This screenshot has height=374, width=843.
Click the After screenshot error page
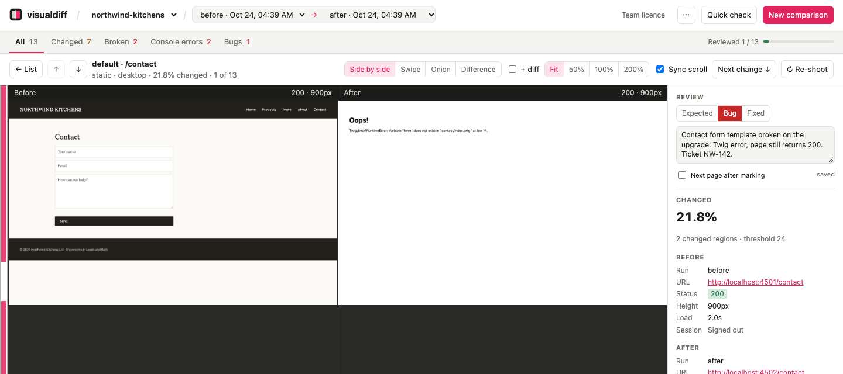click(502, 203)
